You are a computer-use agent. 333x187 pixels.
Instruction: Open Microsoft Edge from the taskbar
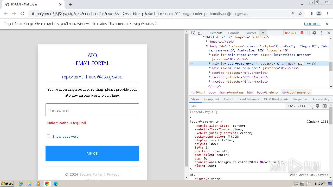click(x=56, y=184)
